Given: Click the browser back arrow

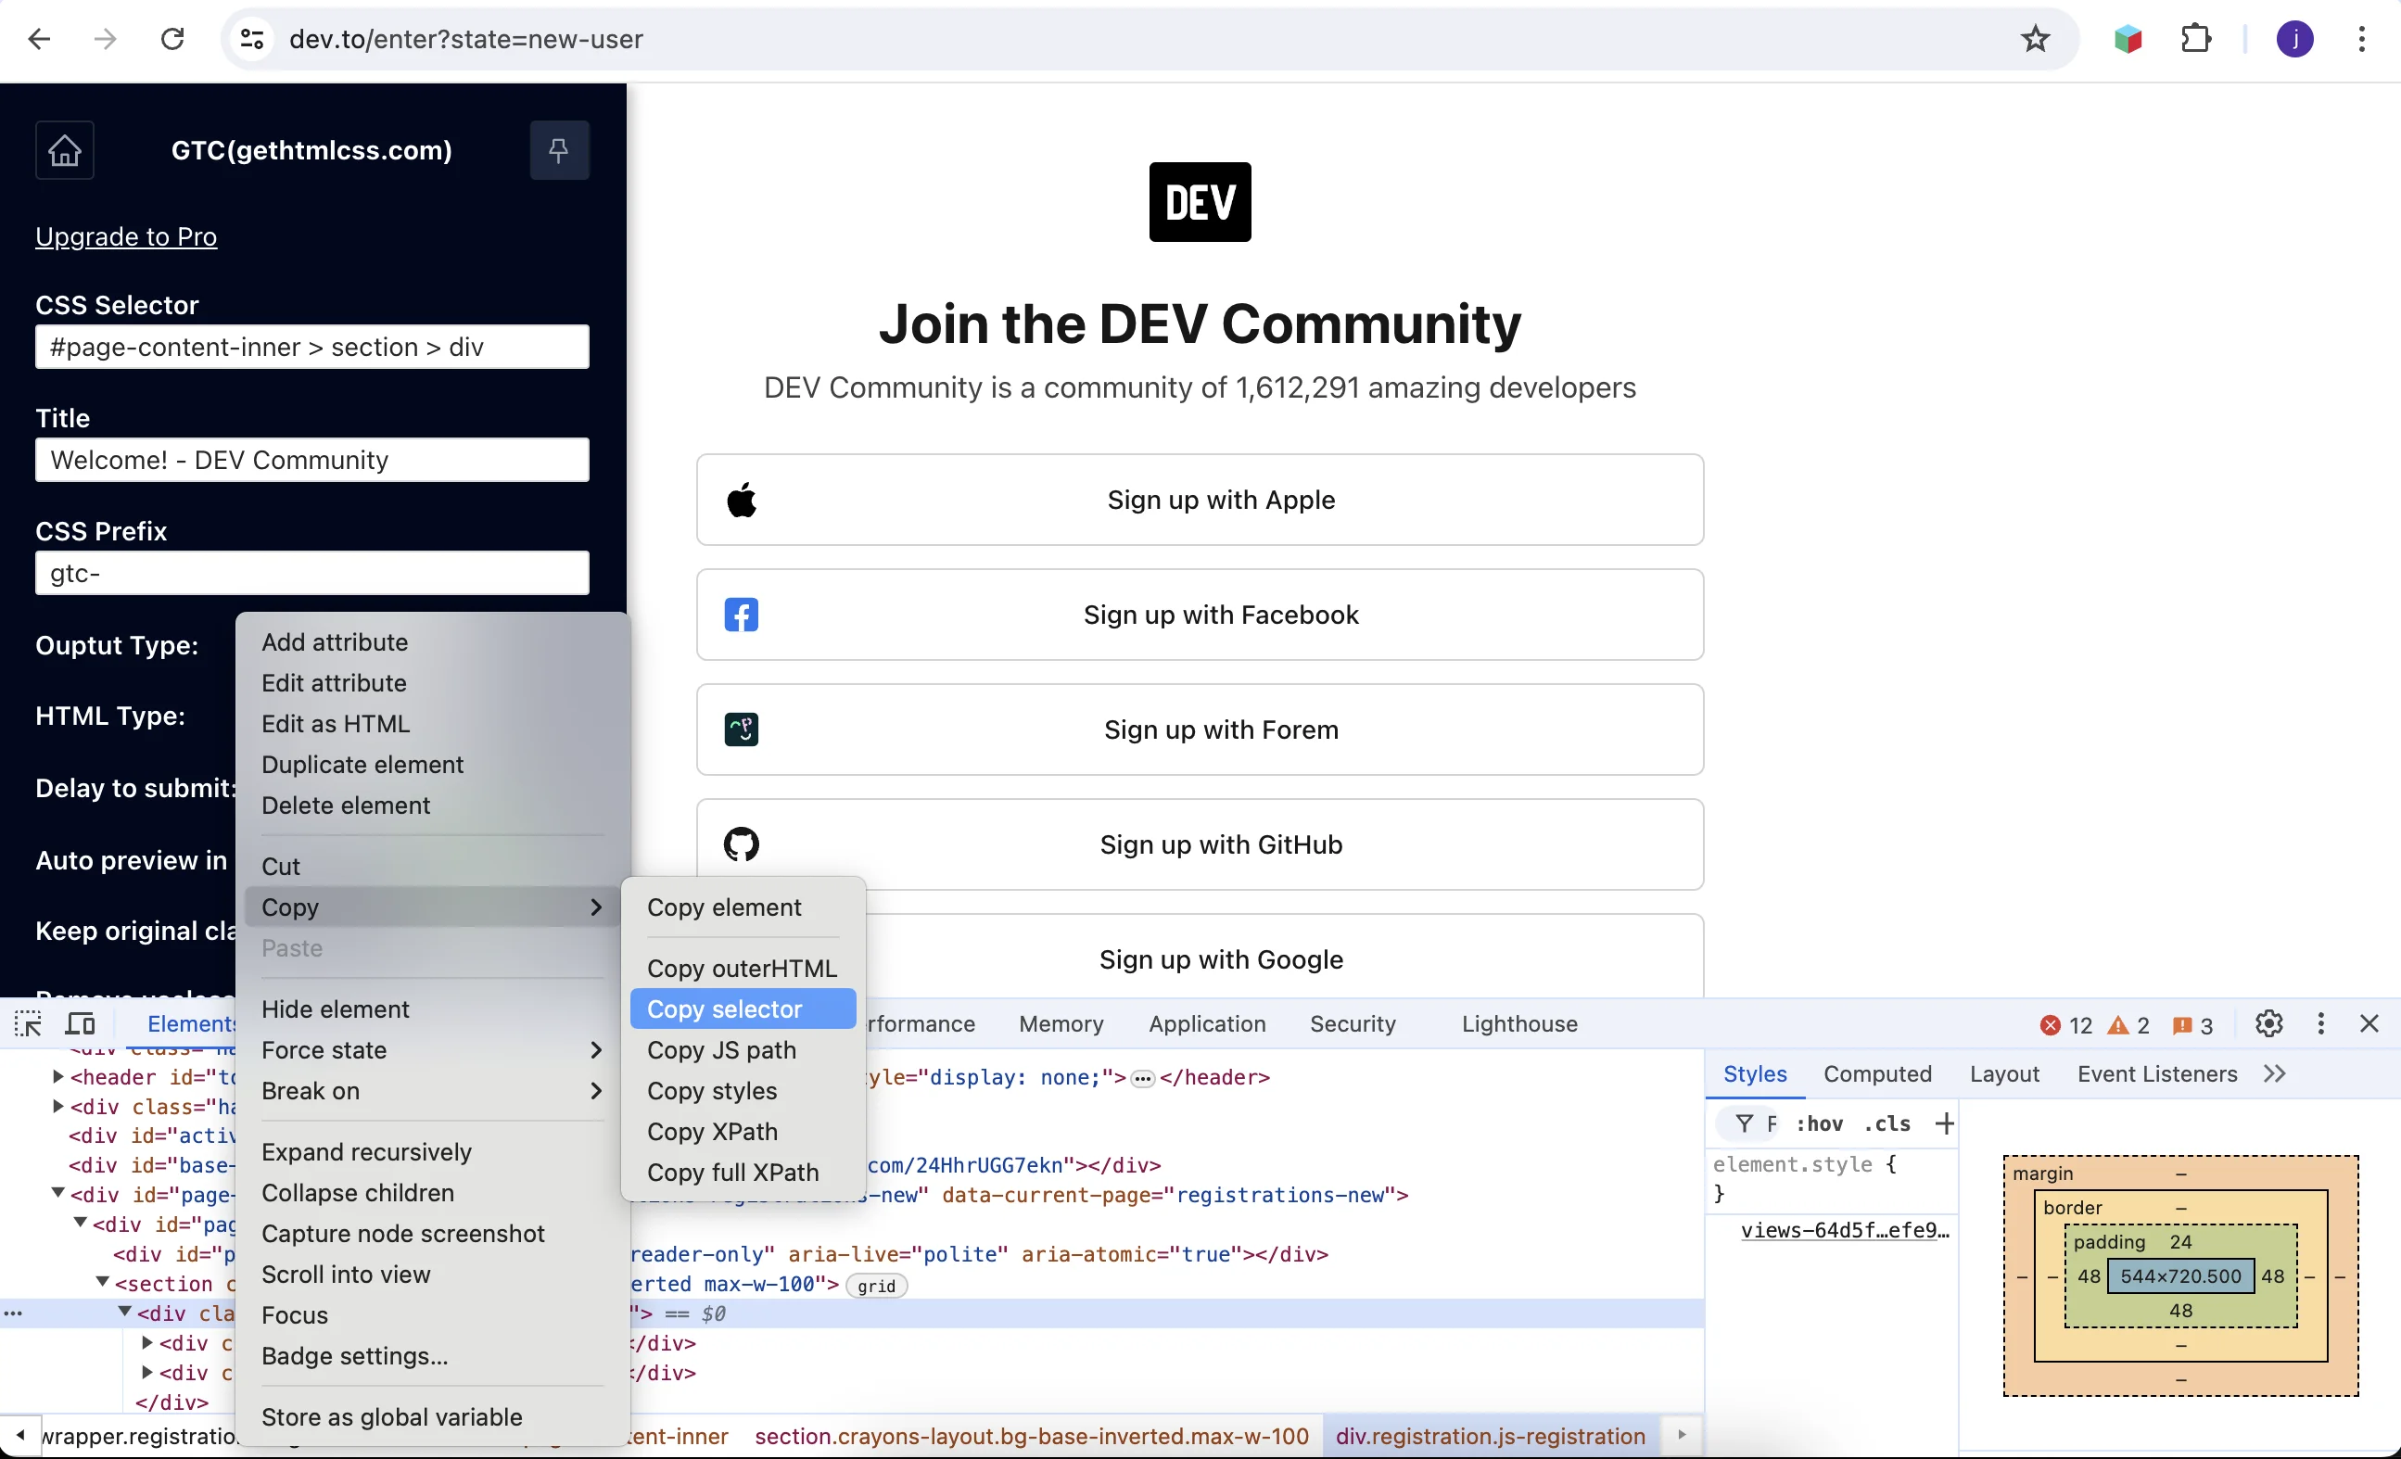Looking at the screenshot, I should [x=39, y=39].
